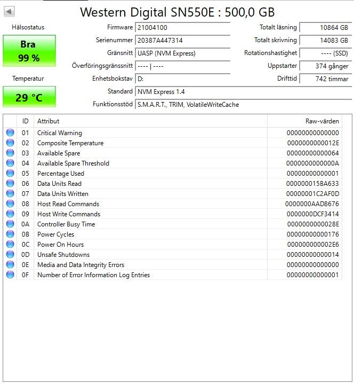354x384 pixels.
Task: Click raw value 000000000028E
Action: [313, 224]
